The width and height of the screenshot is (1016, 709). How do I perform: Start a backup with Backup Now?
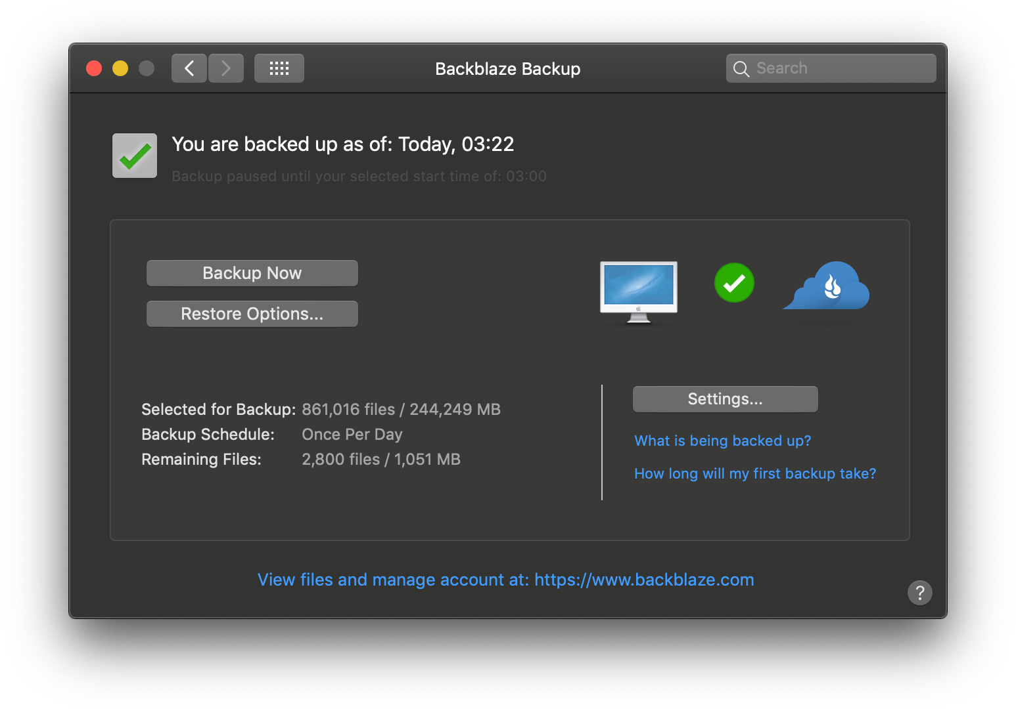(x=252, y=273)
